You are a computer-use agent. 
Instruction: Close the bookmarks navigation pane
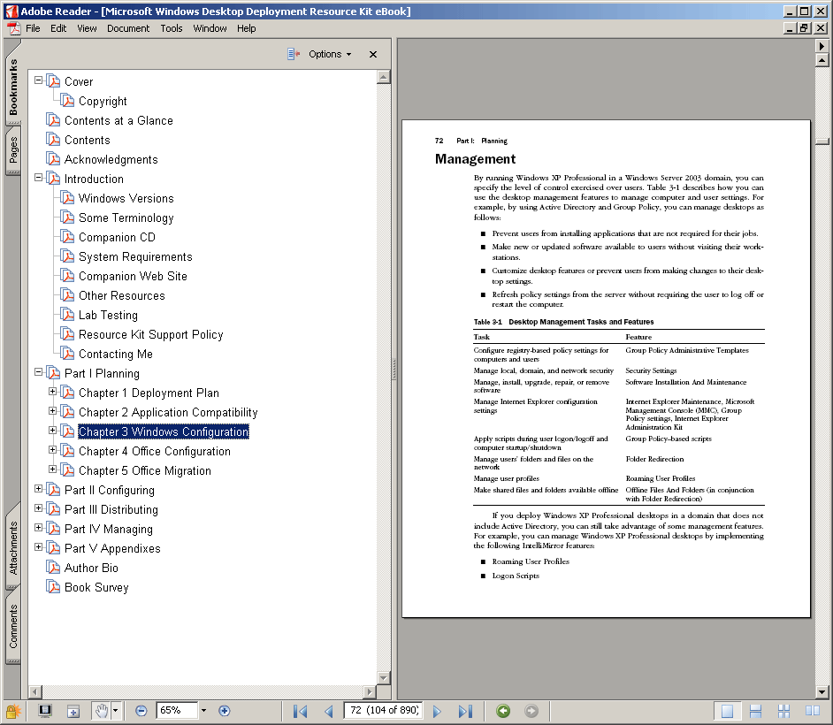pyautogui.click(x=373, y=54)
